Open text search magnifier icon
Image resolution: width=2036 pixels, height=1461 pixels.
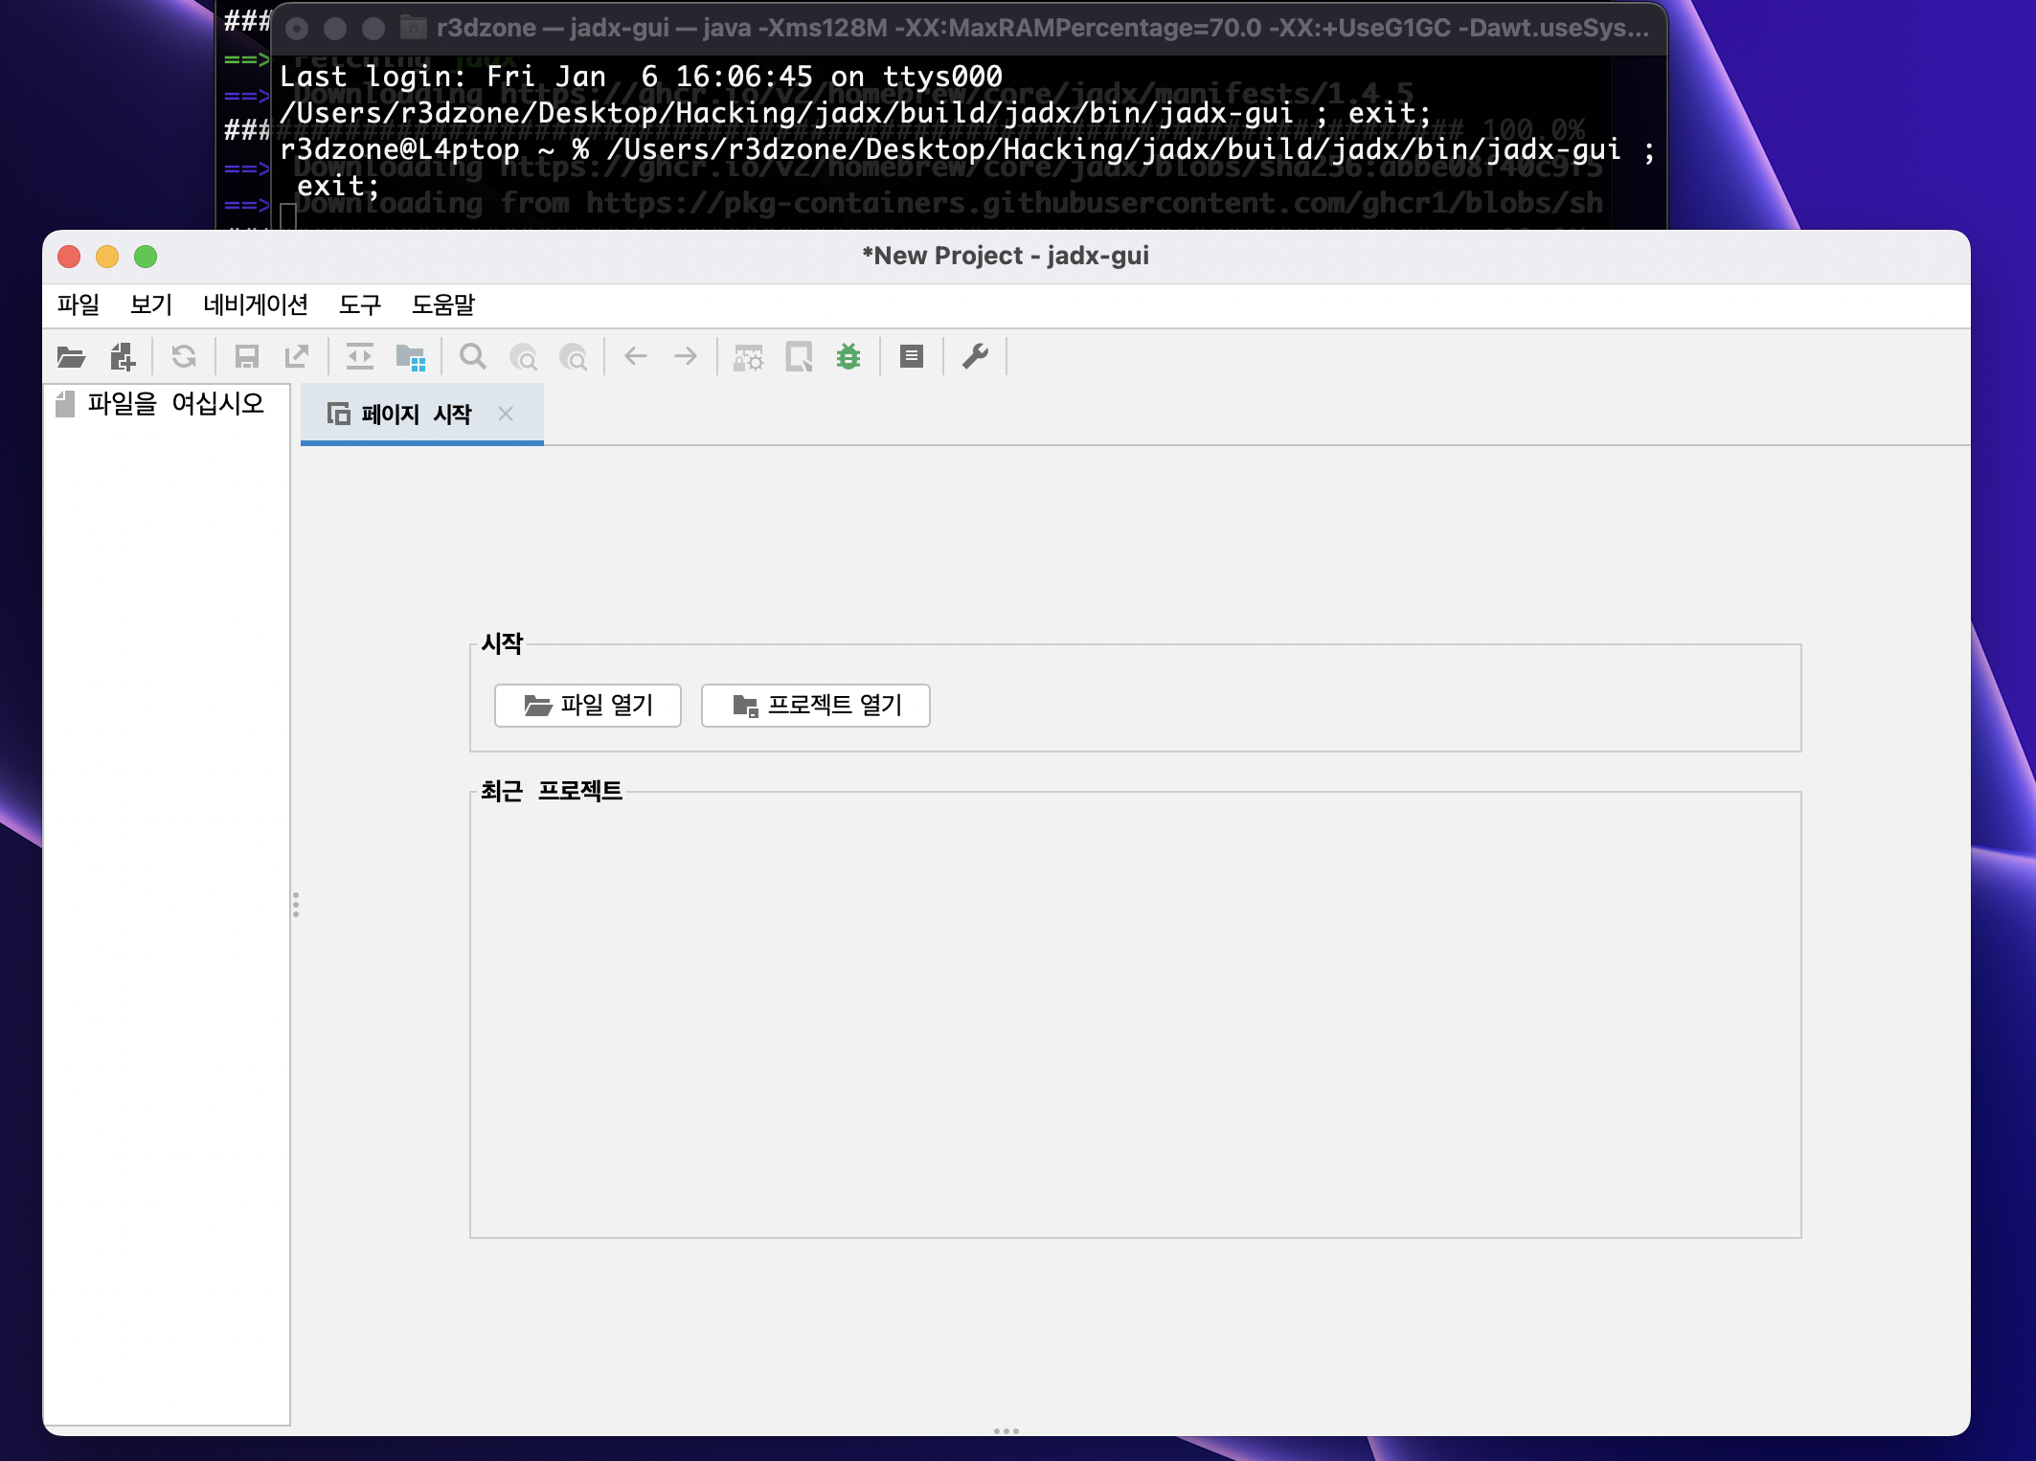coord(473,357)
